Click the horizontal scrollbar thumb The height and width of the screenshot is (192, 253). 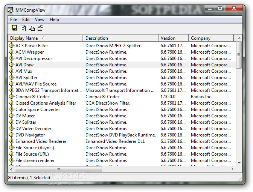58,169
